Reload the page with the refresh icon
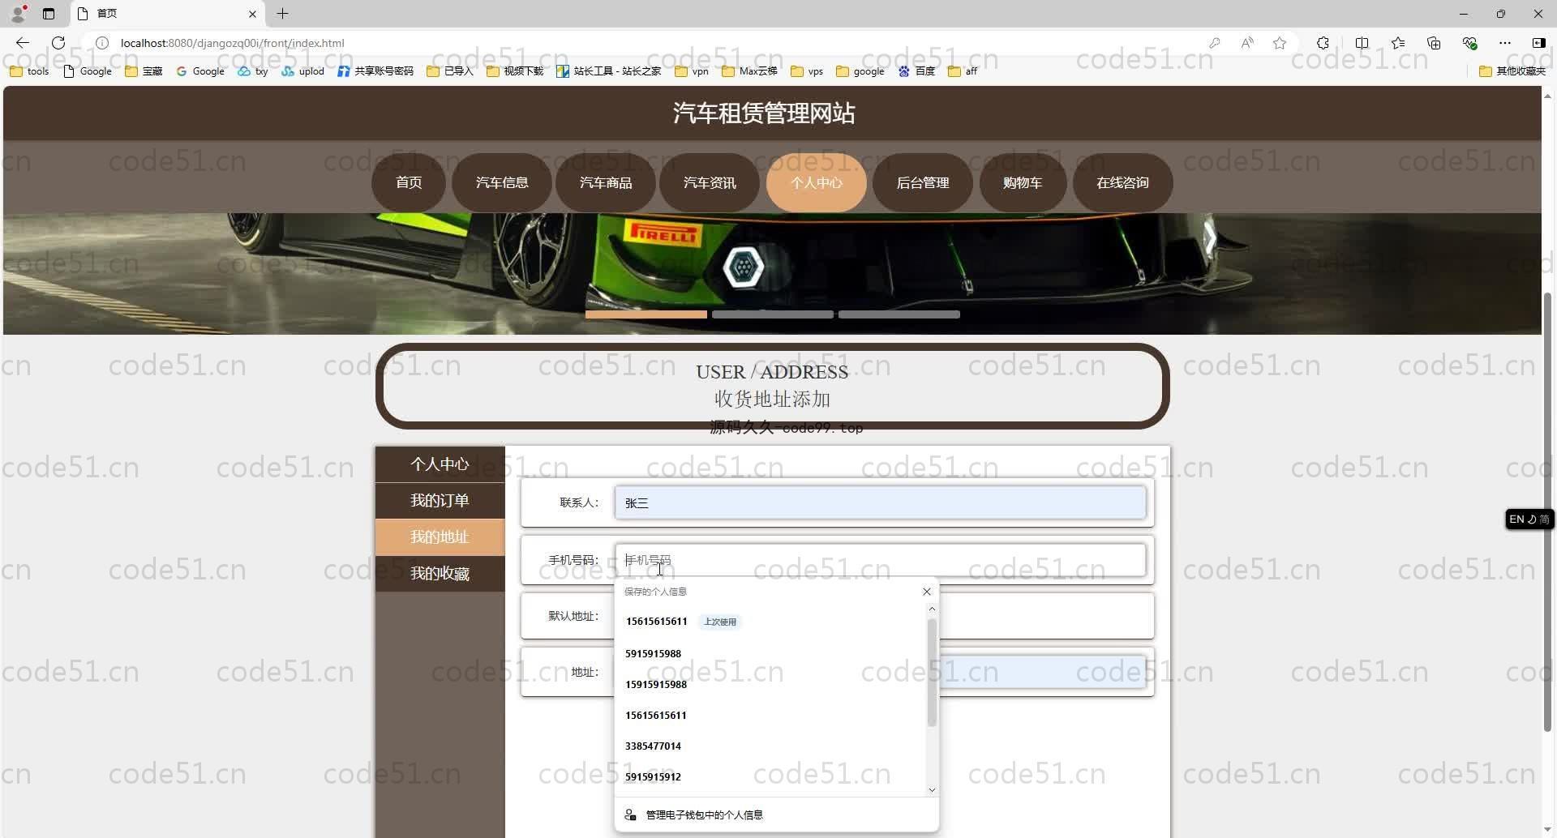1557x838 pixels. coord(58,43)
